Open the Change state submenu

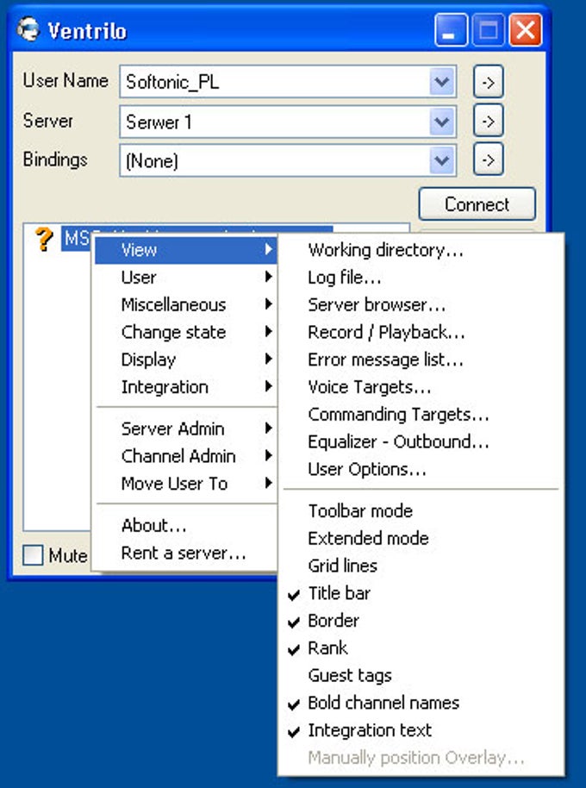coord(186,332)
